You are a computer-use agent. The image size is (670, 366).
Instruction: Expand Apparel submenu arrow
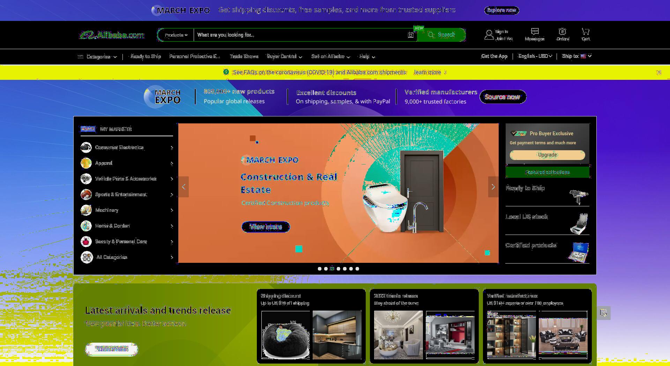(172, 163)
